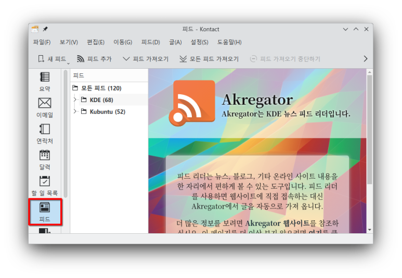The width and height of the screenshot is (402, 278).
Task: Open the 이동(G) menu
Action: pyautogui.click(x=123, y=42)
